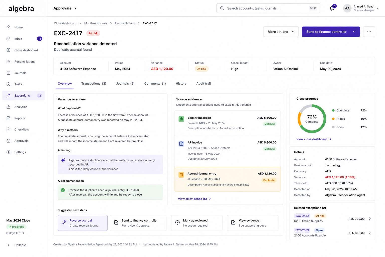Click the Send to finance controller step card
The image size is (385, 257).
pyautogui.click(x=138, y=223)
